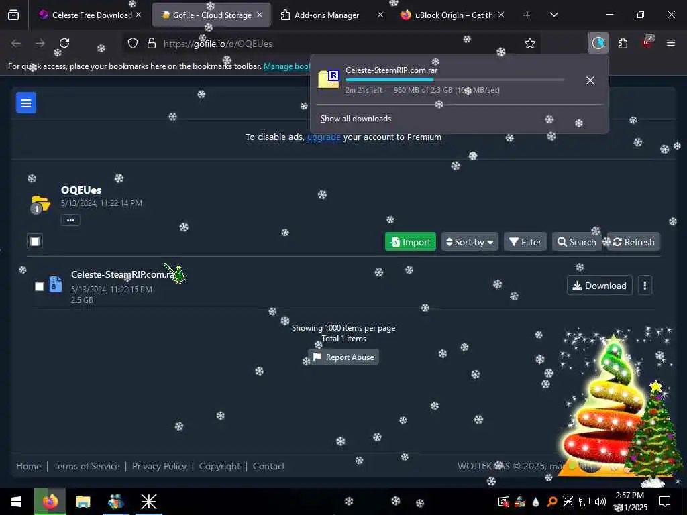Tick the select all files checkbox

tap(35, 241)
